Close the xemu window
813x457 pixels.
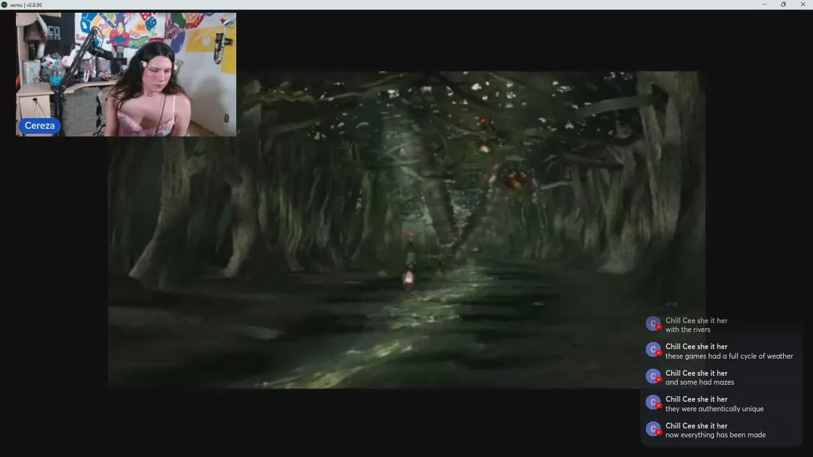[803, 4]
